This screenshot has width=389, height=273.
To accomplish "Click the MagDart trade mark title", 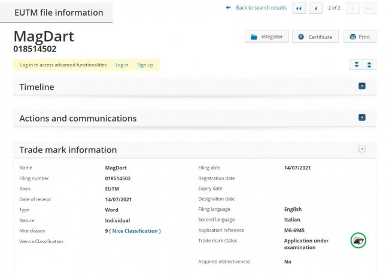I will (44, 36).
